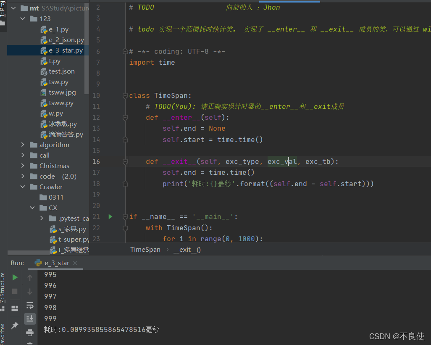This screenshot has height=345, width=431.
Task: Collapse the CX folder
Action: coord(32,208)
